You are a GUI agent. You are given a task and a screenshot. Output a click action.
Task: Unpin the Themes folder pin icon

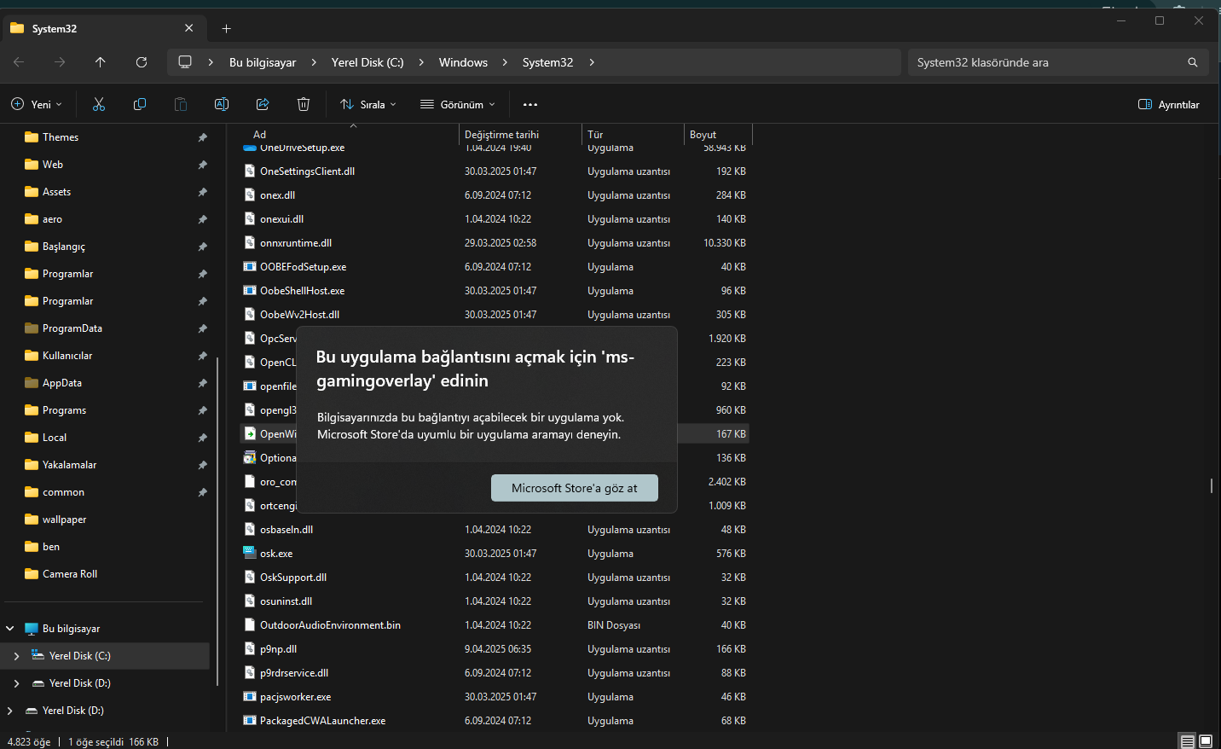pos(202,137)
